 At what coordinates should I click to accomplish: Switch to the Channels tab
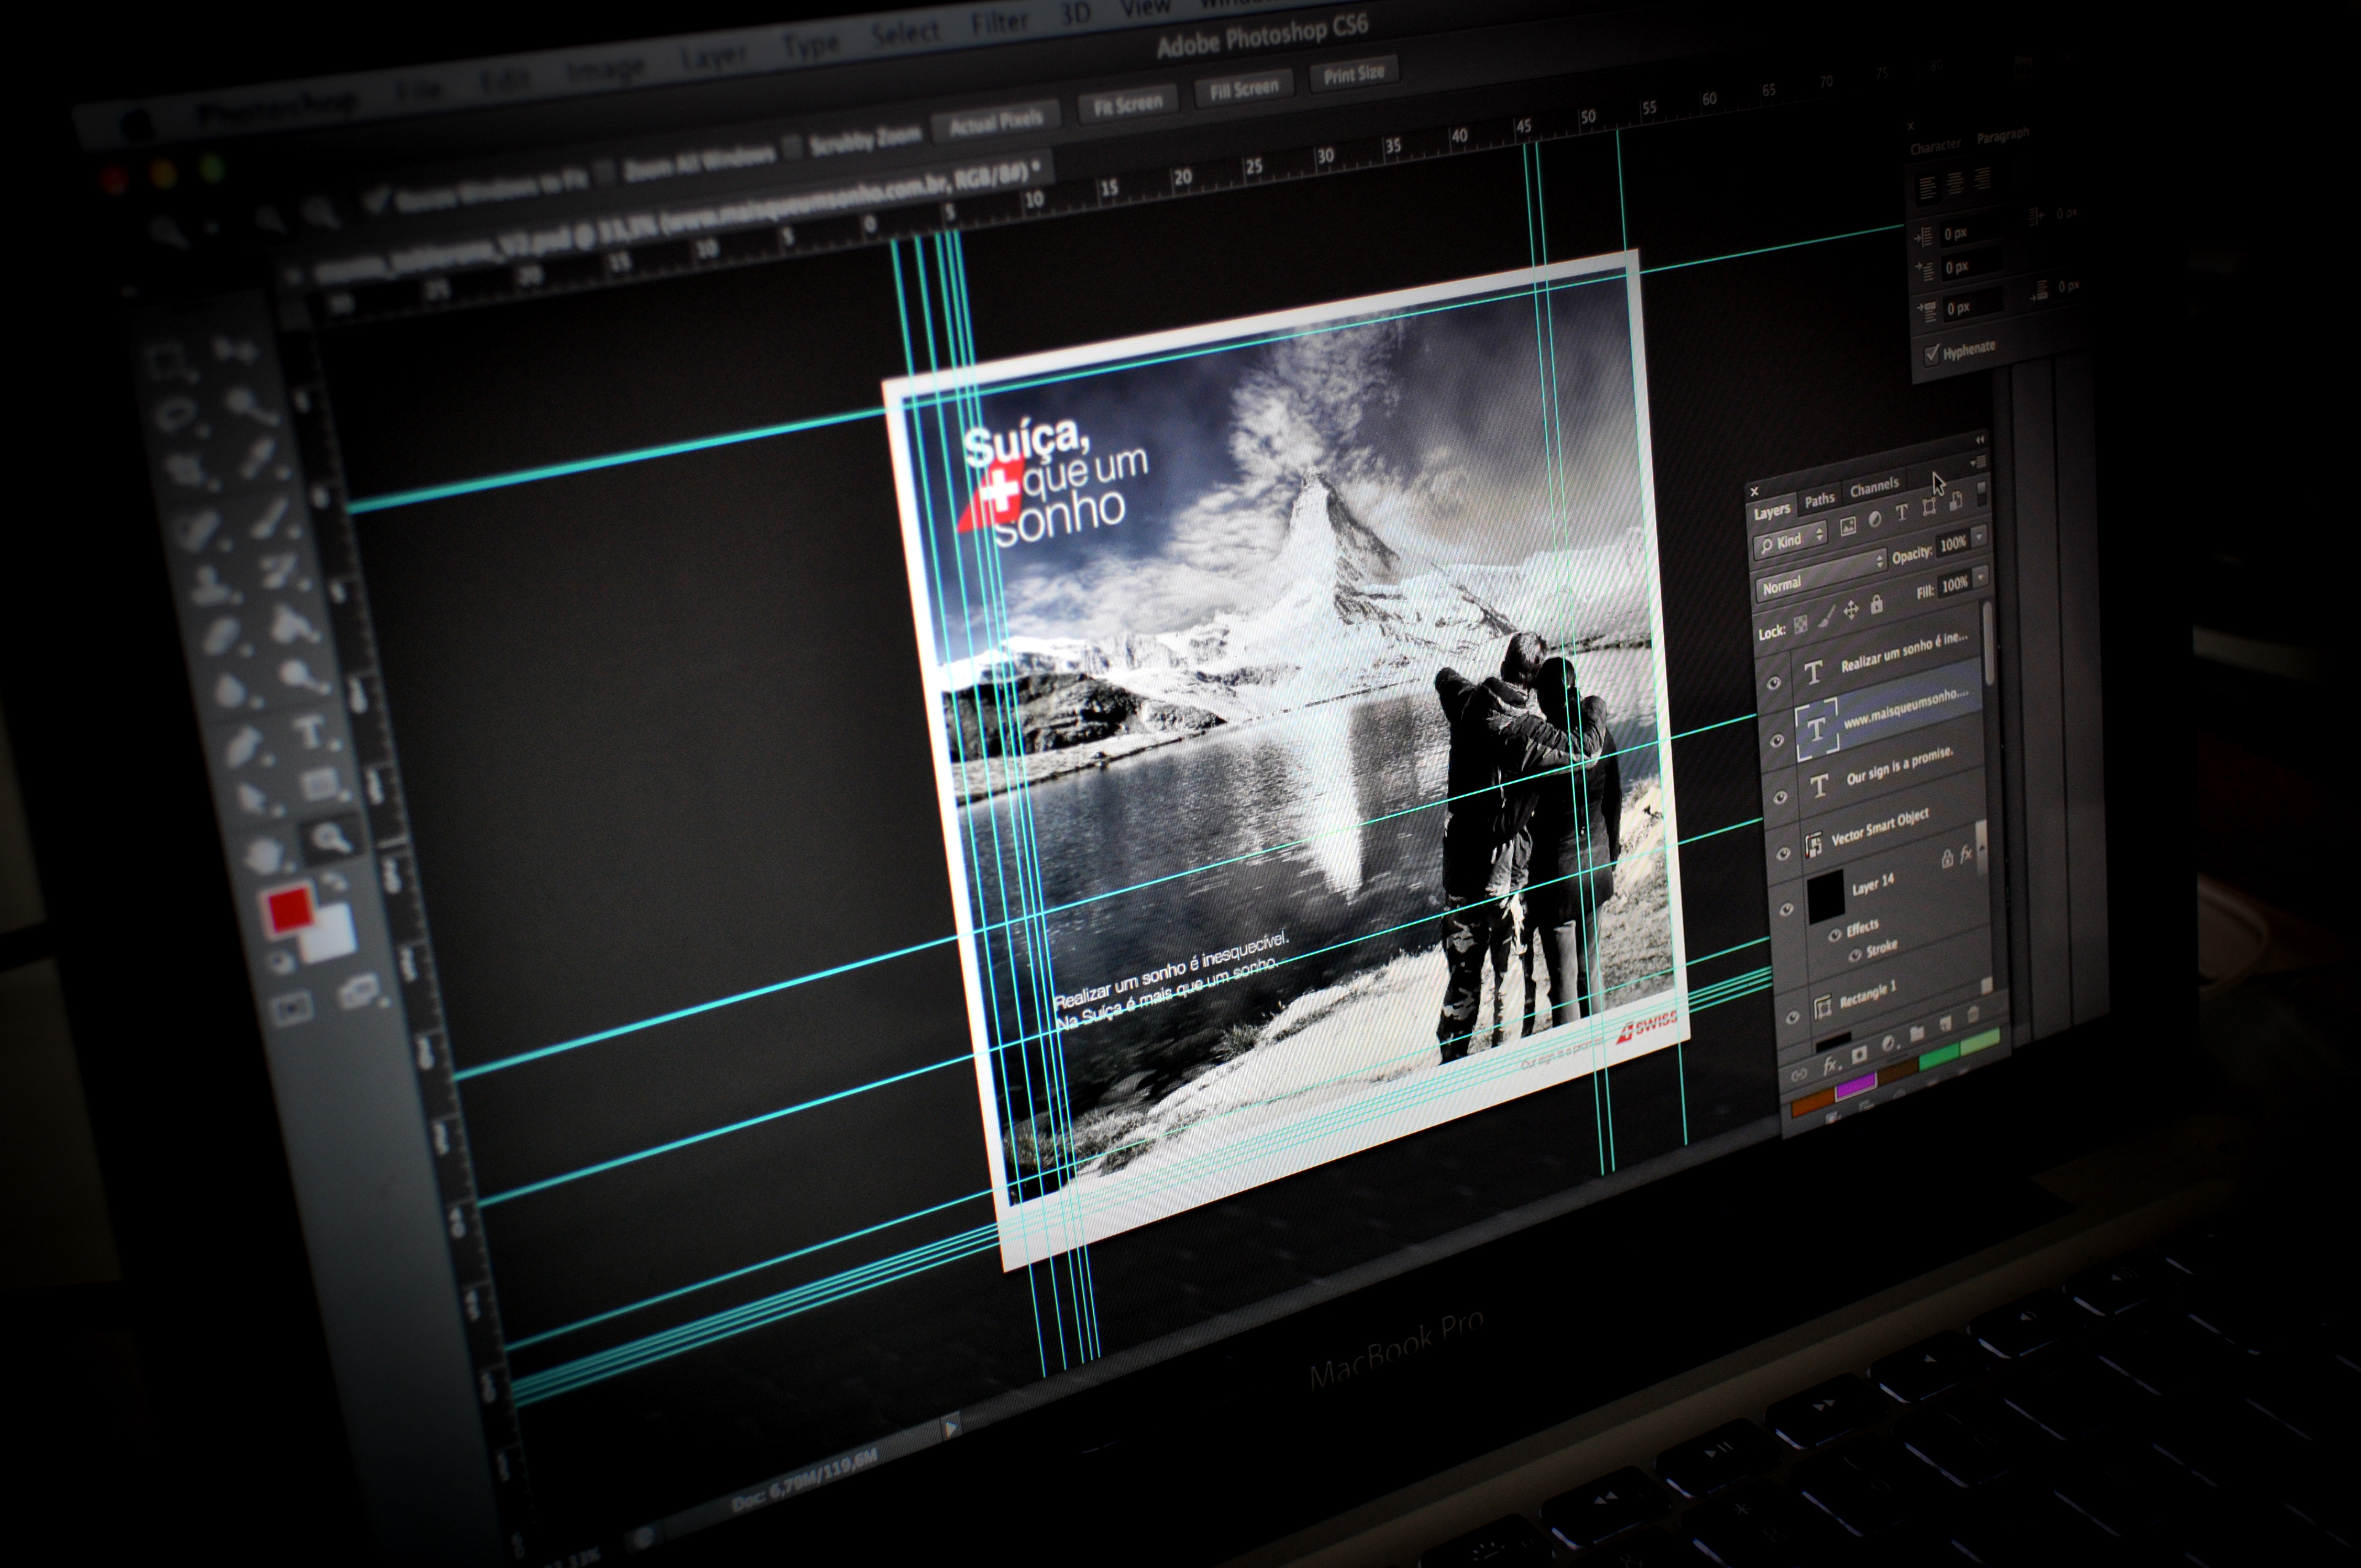[x=1874, y=486]
